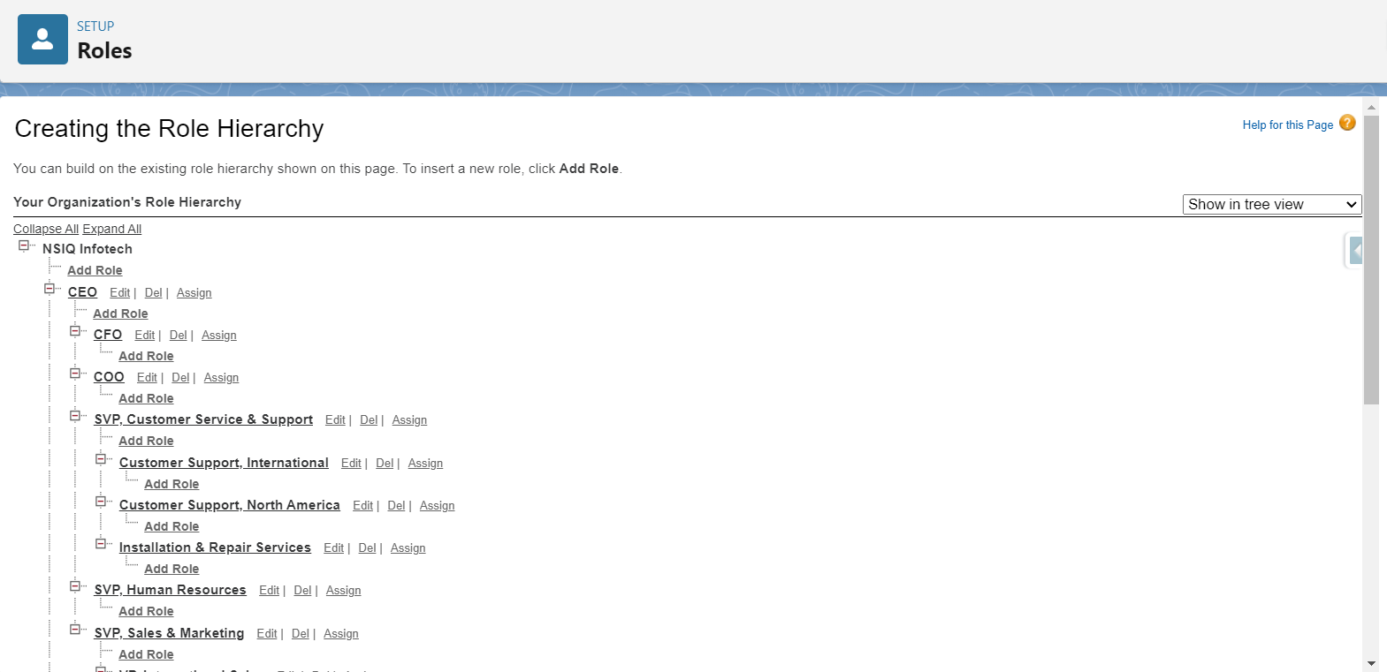The image size is (1387, 672).
Task: Click the Expand All link
Action: 111,229
